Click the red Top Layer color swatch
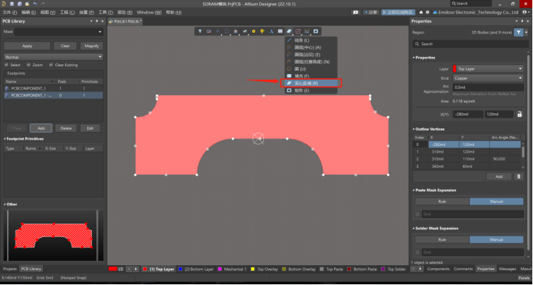533x285 pixels. pos(145,269)
